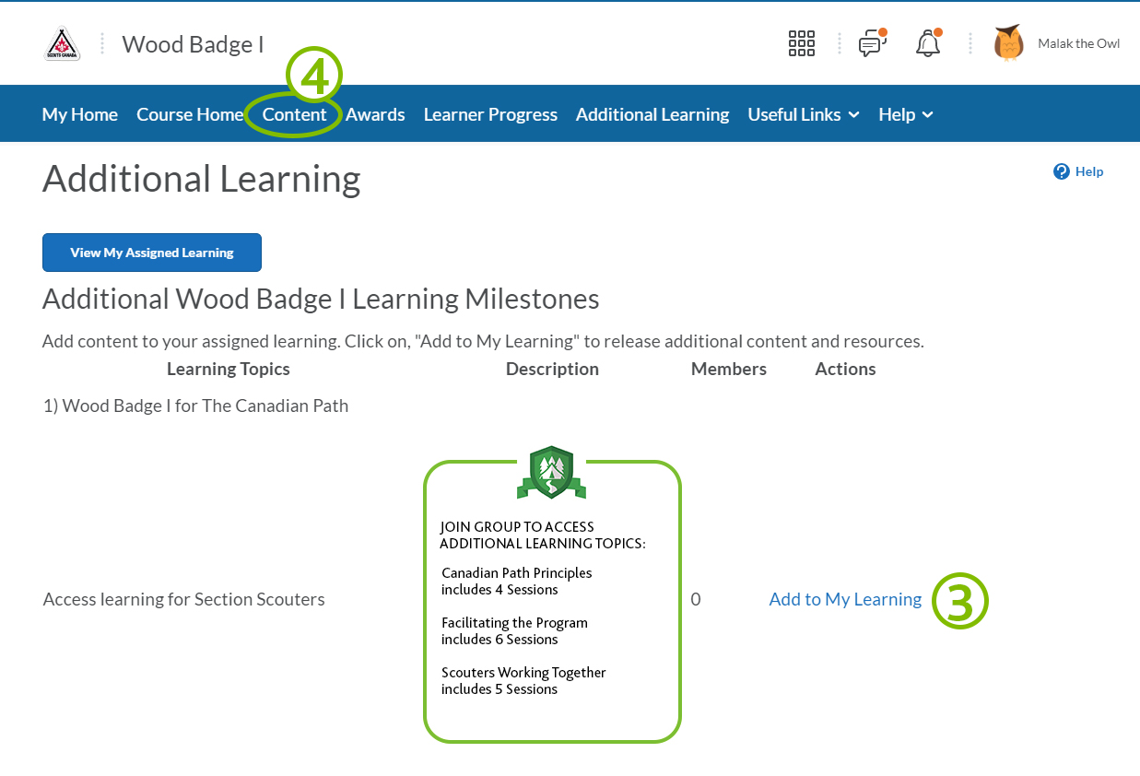Open Course Home in navbar
The height and width of the screenshot is (776, 1140).
point(190,114)
